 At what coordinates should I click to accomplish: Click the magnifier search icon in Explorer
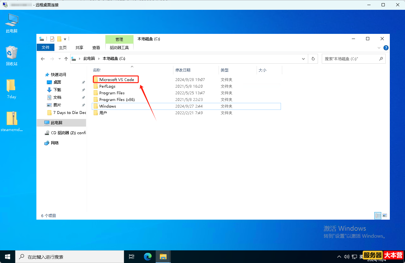click(381, 59)
